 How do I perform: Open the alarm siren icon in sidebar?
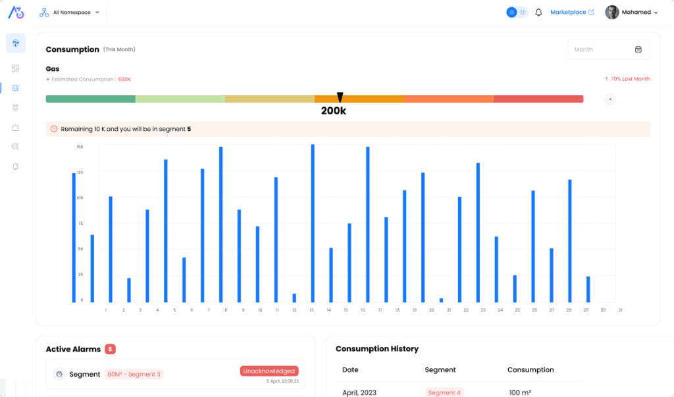[16, 128]
